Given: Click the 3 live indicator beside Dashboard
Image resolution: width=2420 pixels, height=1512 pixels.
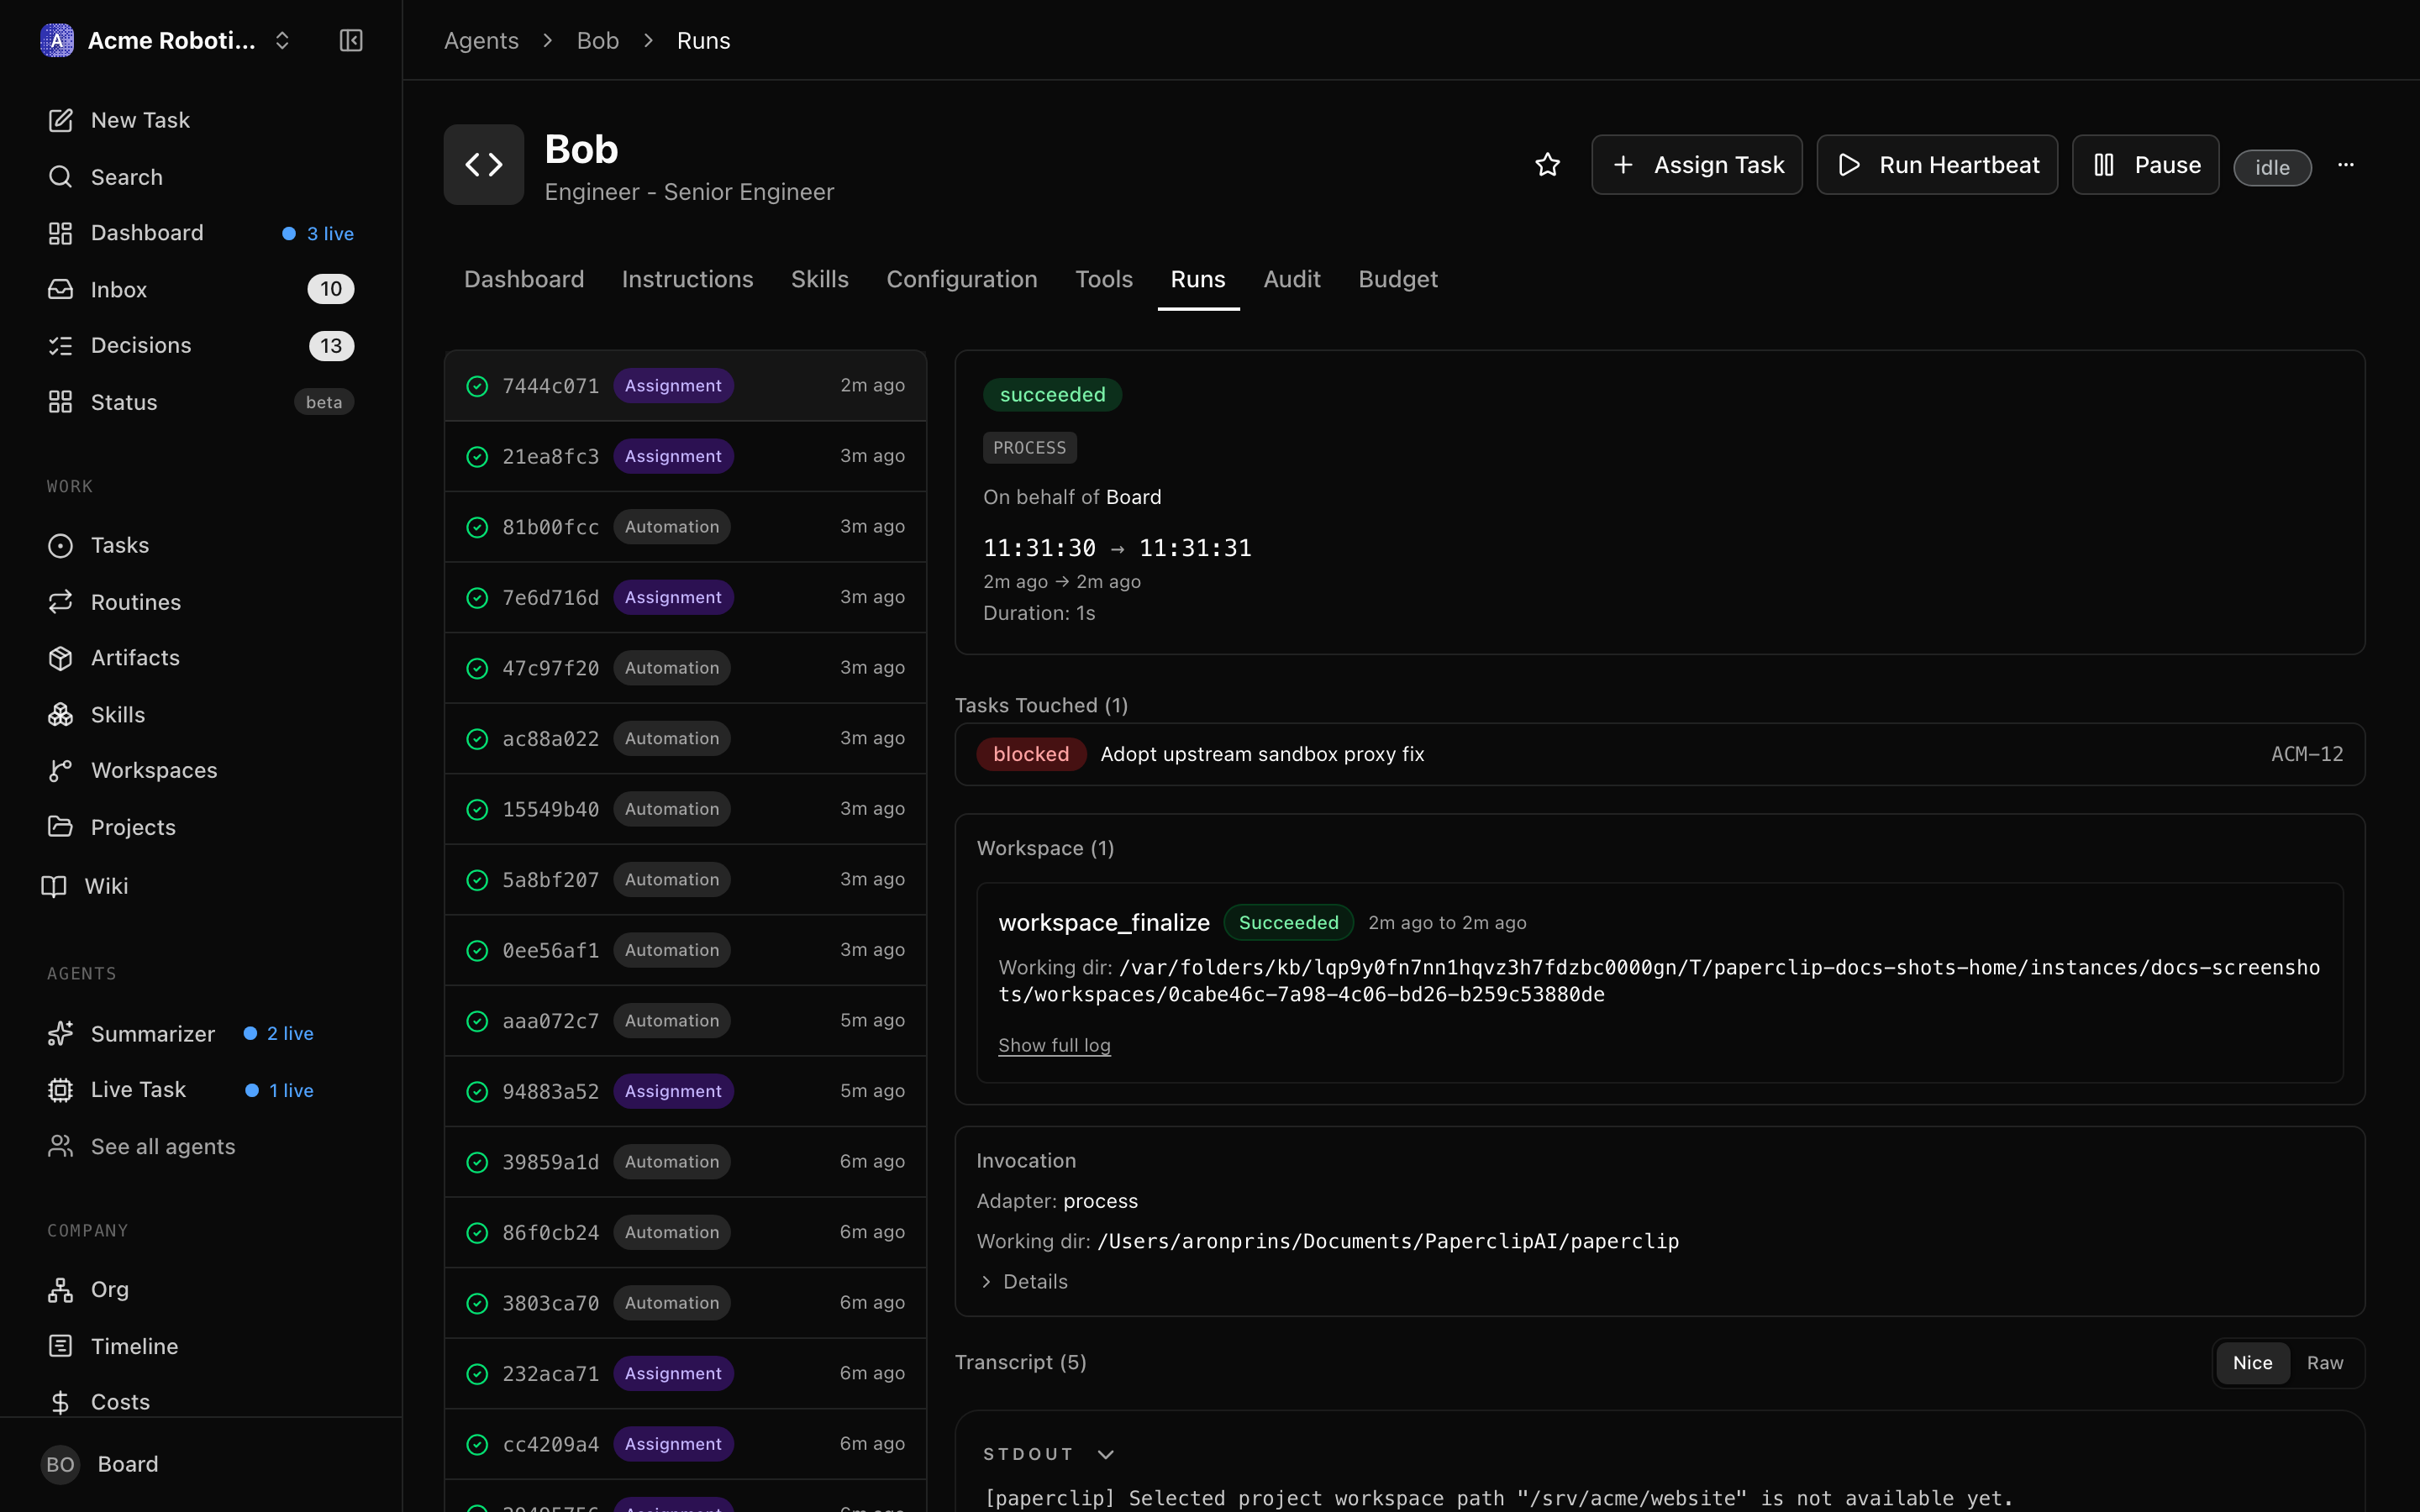Looking at the screenshot, I should click(x=318, y=233).
